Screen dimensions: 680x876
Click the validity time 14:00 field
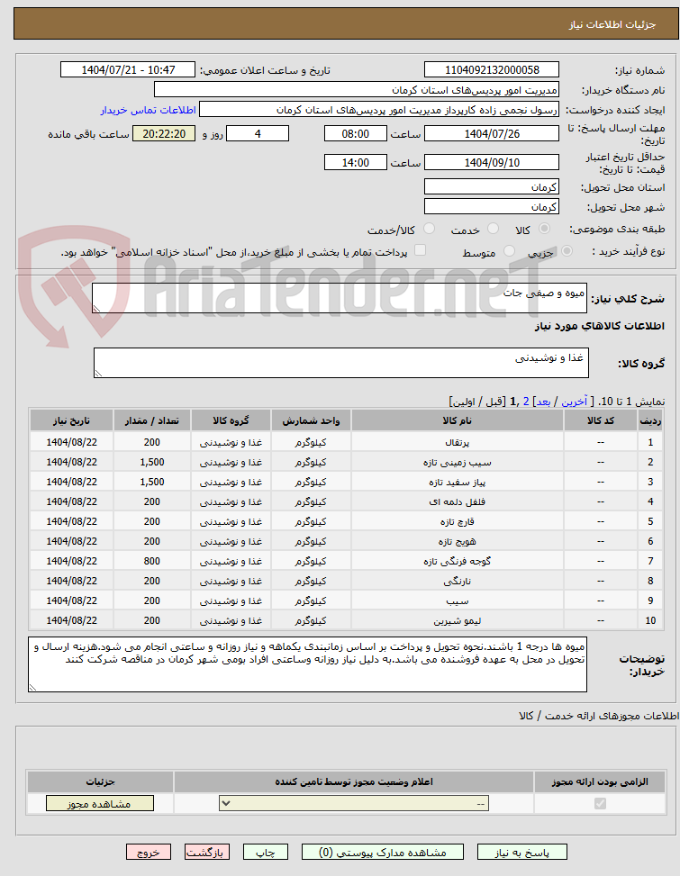[x=356, y=163]
